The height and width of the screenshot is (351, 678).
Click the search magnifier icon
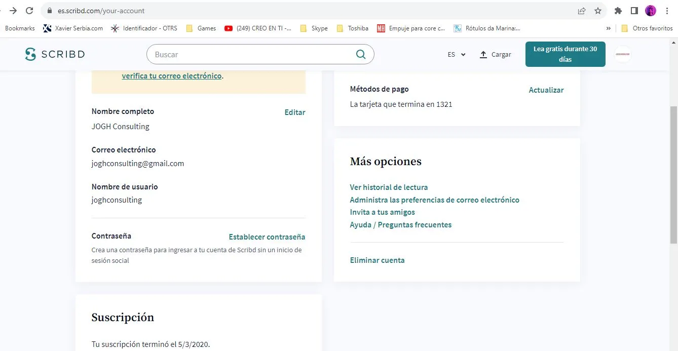click(361, 54)
